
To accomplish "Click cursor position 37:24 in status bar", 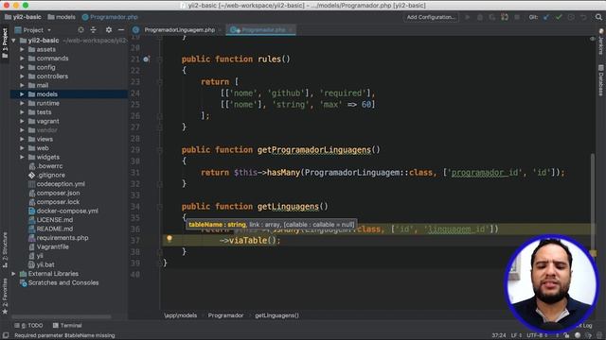I will 499,335.
